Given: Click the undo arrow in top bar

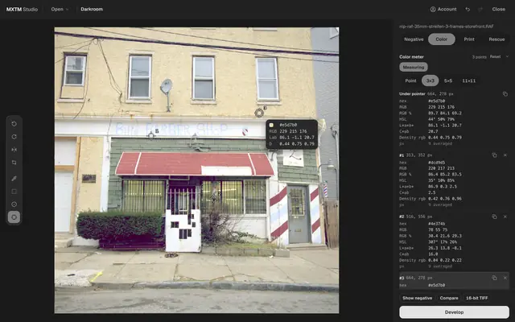Looking at the screenshot, I should 468,9.
